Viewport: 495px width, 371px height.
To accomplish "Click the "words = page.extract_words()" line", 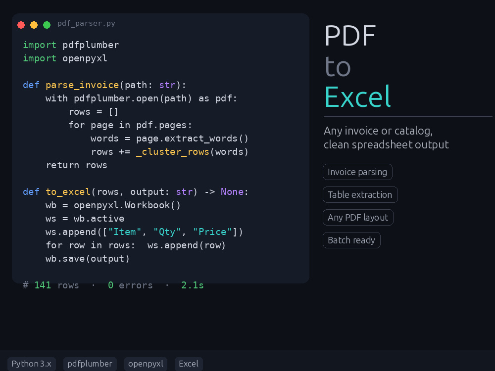I will (169, 139).
